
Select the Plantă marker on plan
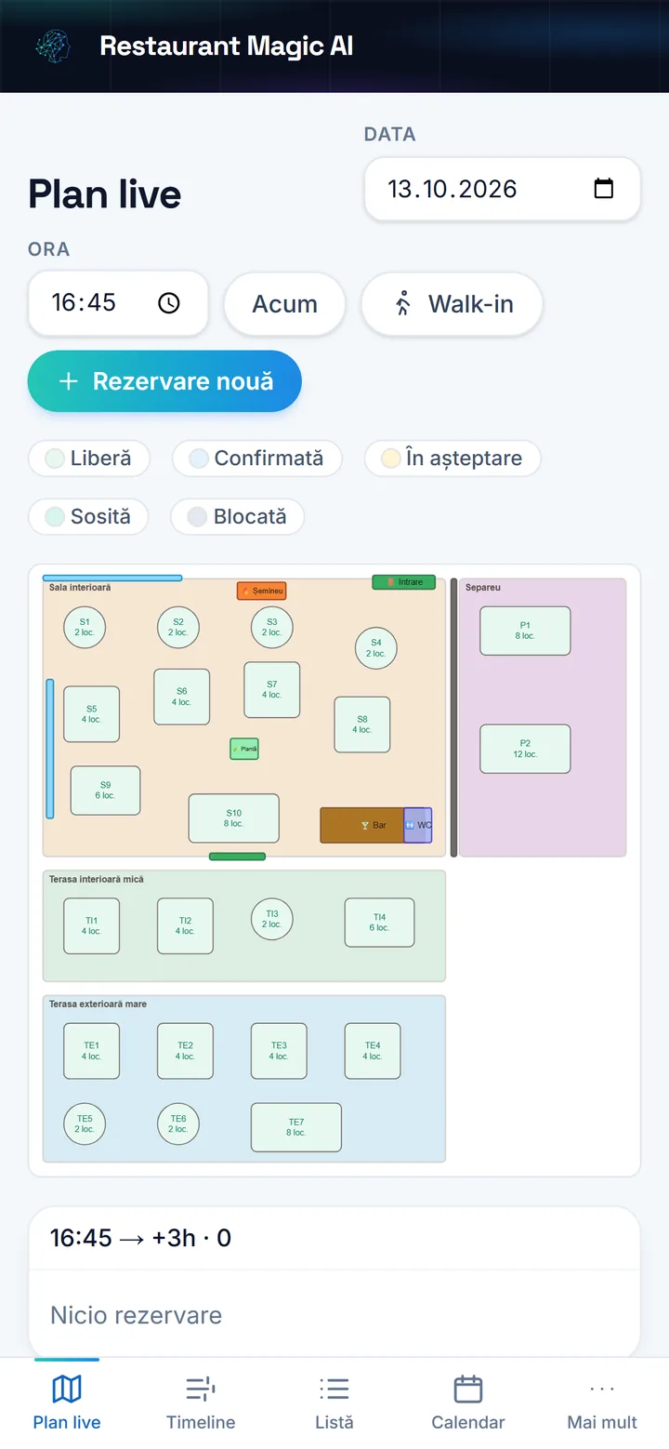[x=244, y=748]
